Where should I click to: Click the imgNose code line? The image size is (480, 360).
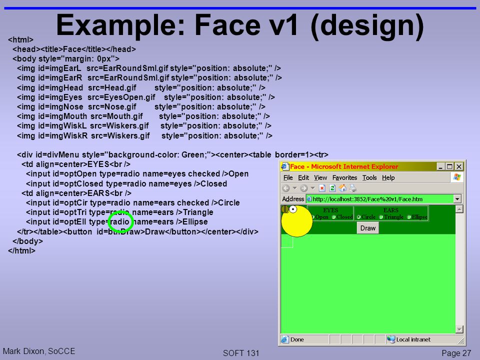[141, 107]
